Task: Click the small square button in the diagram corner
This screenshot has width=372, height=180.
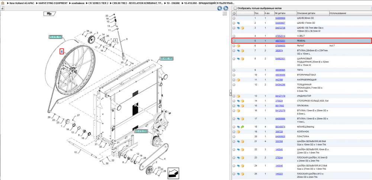Action: tap(225, 14)
